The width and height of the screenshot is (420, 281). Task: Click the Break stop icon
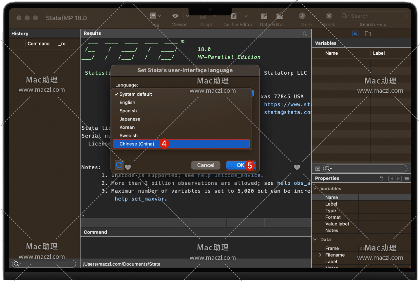[x=329, y=16]
